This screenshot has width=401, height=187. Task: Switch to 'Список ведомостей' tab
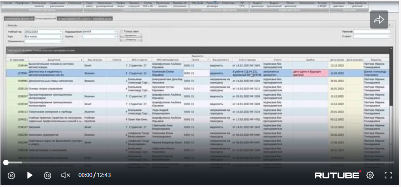click(45, 19)
